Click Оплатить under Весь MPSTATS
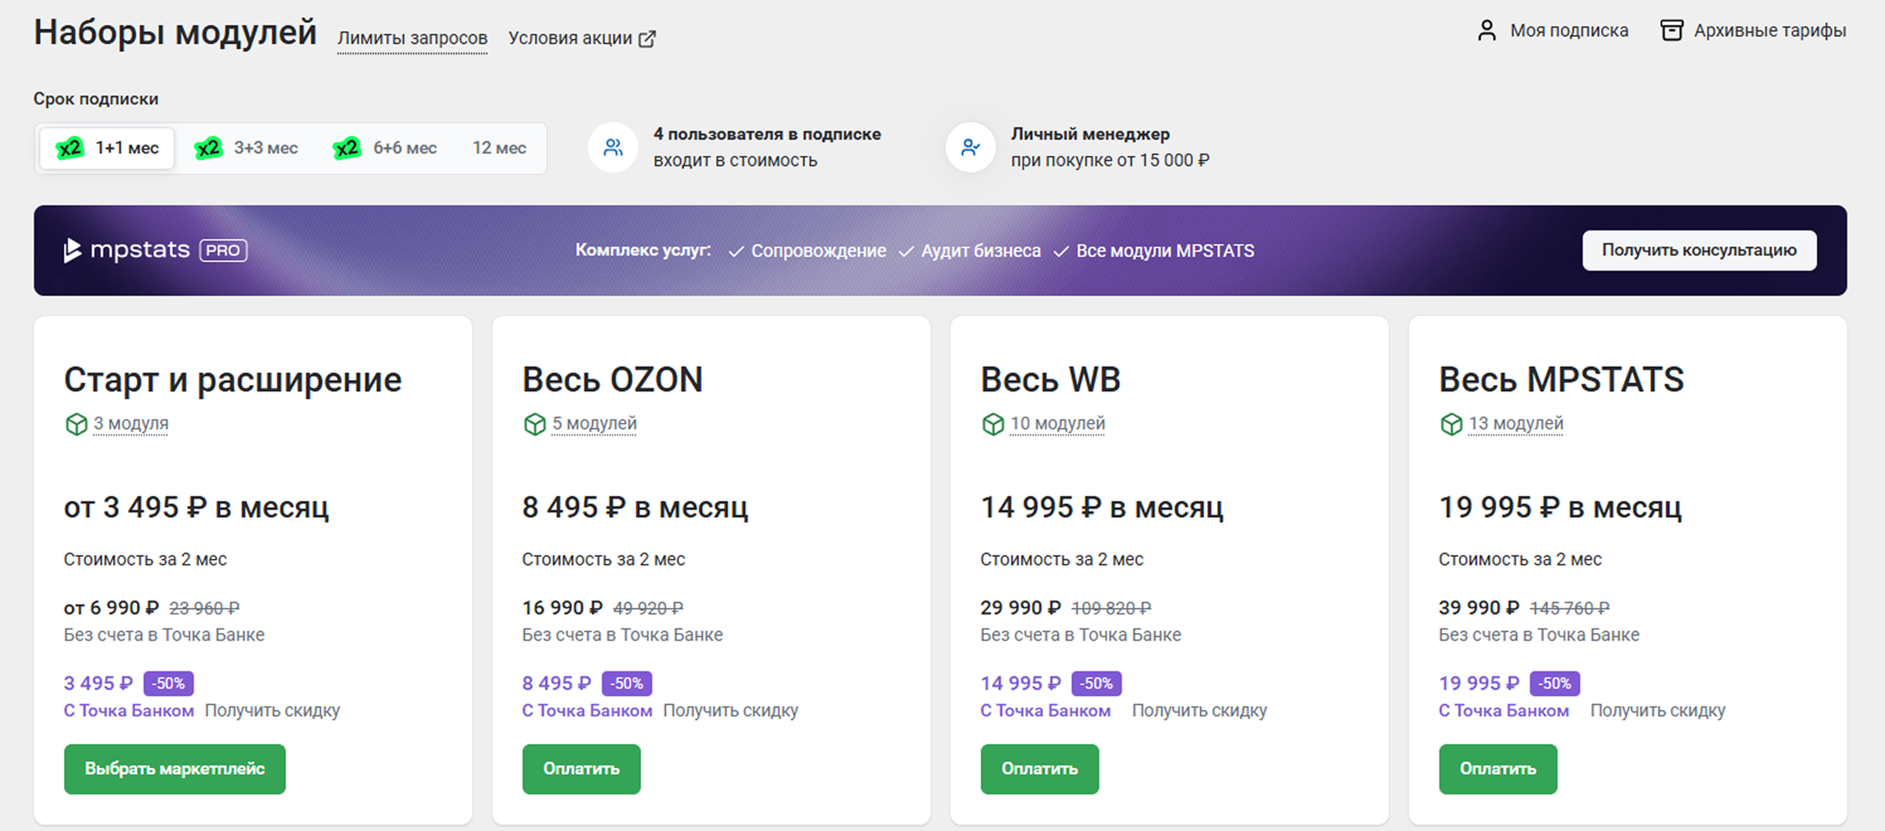This screenshot has height=831, width=1885. pyautogui.click(x=1497, y=769)
